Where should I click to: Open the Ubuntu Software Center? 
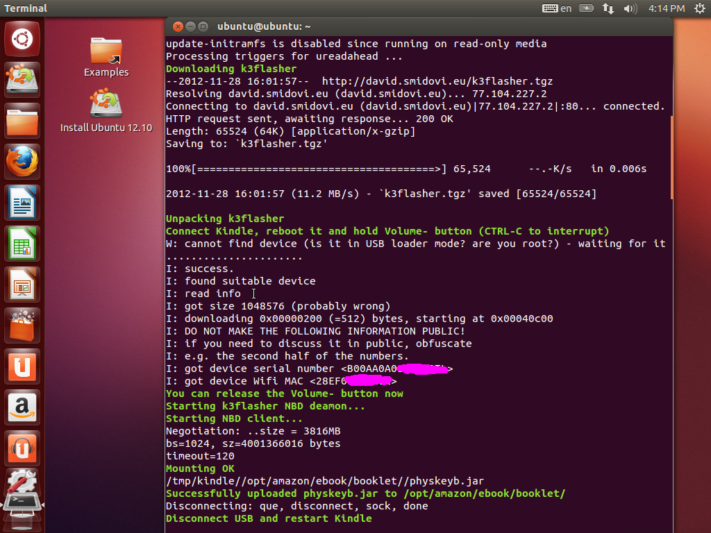point(22,325)
